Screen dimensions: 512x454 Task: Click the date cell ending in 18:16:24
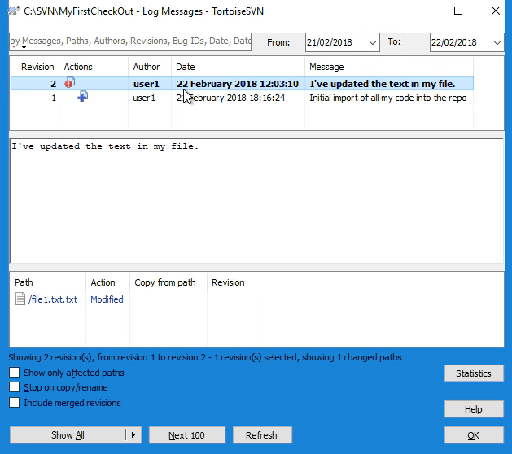click(x=230, y=98)
